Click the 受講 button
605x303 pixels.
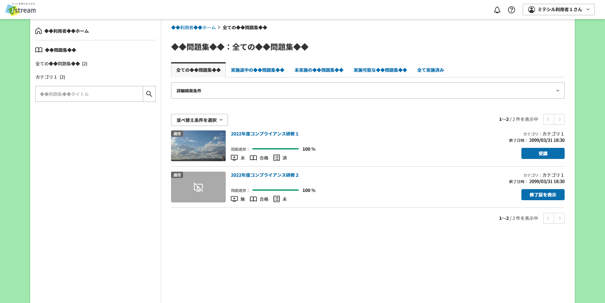[543, 154]
